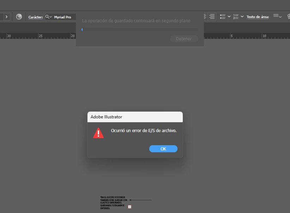
Task: Click the red overflow text plus icon
Action: (x=129, y=207)
